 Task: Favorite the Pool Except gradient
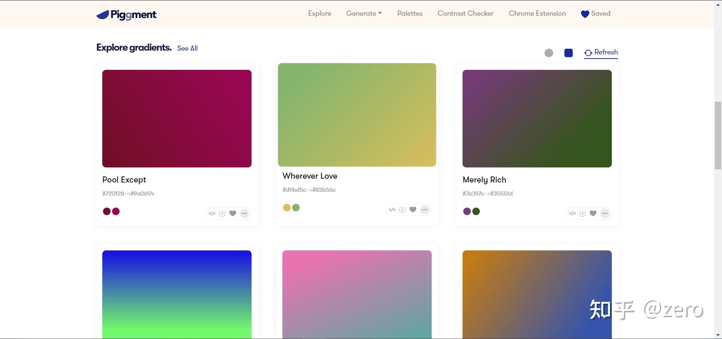[x=233, y=214]
